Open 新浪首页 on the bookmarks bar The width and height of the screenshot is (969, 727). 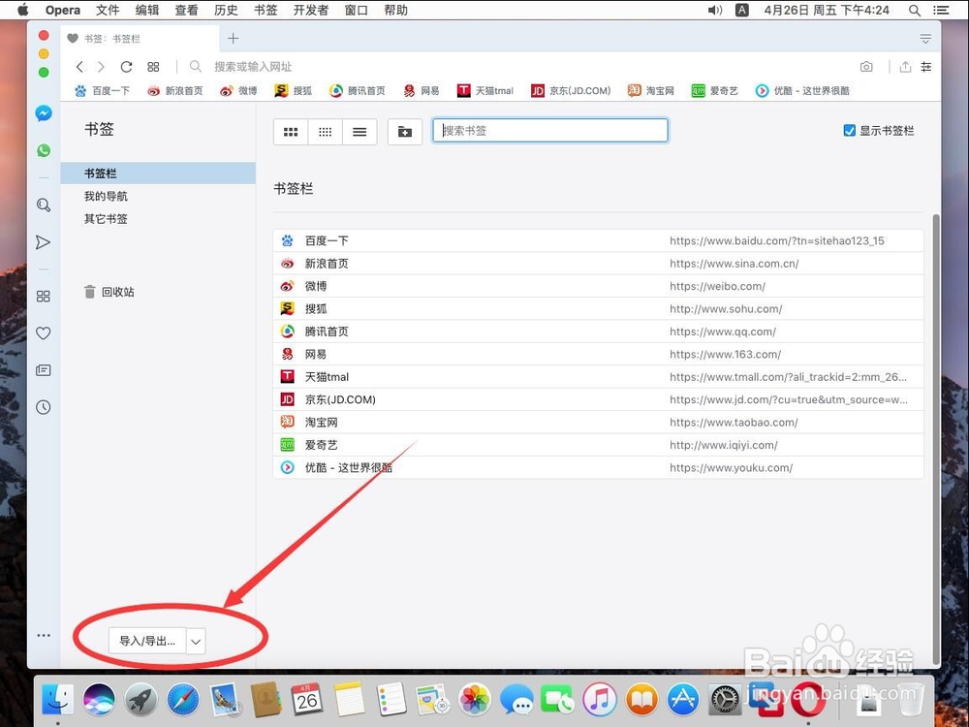point(174,91)
